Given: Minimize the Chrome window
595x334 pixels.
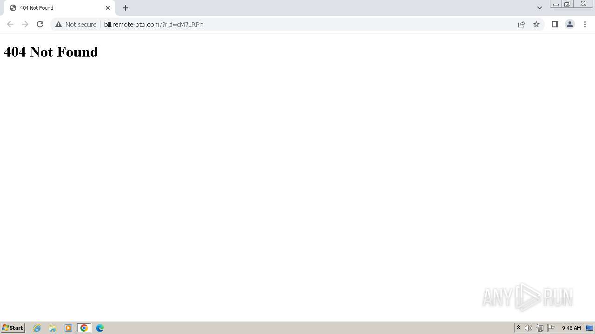Looking at the screenshot, I should point(556,4).
